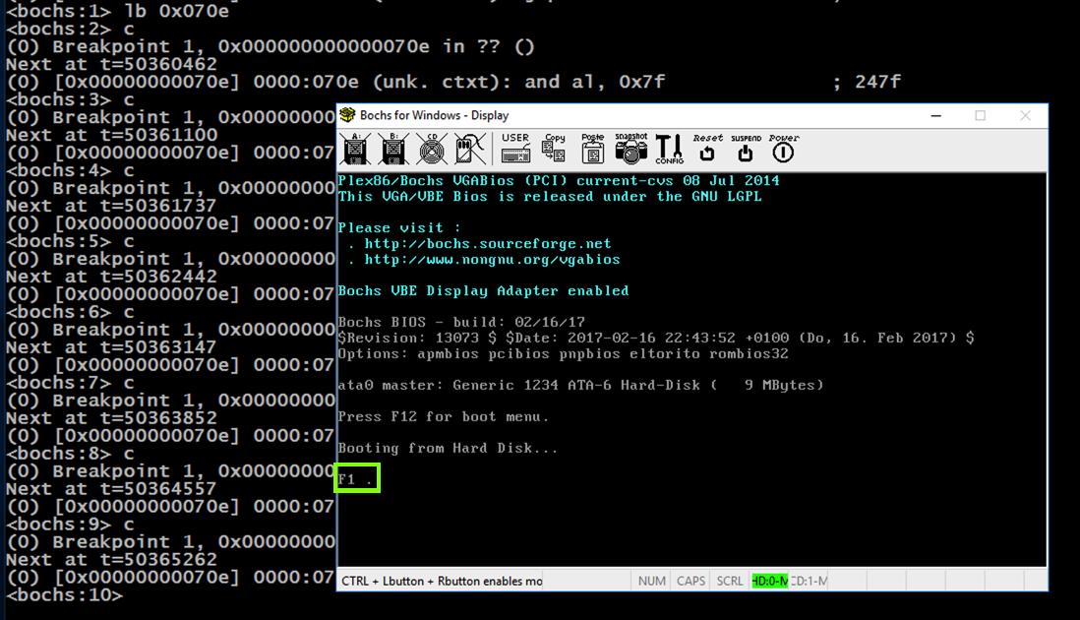
Task: Click the SCRL indicator in status bar
Action: [x=730, y=581]
